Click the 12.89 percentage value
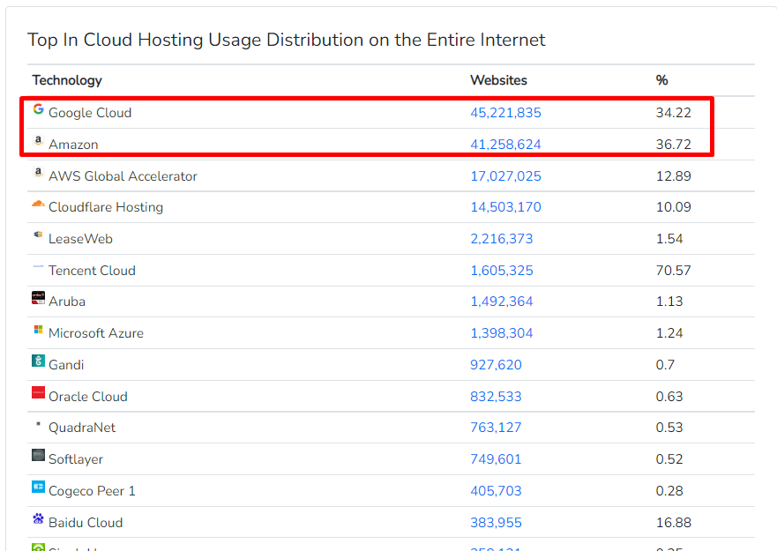Screen dimensions: 777x551 click(x=674, y=176)
